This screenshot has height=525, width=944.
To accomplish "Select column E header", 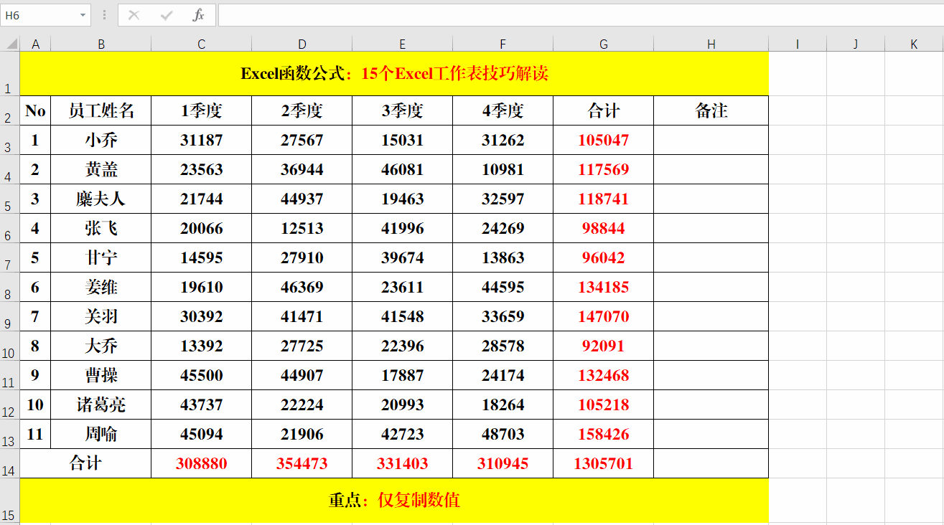I will (403, 44).
